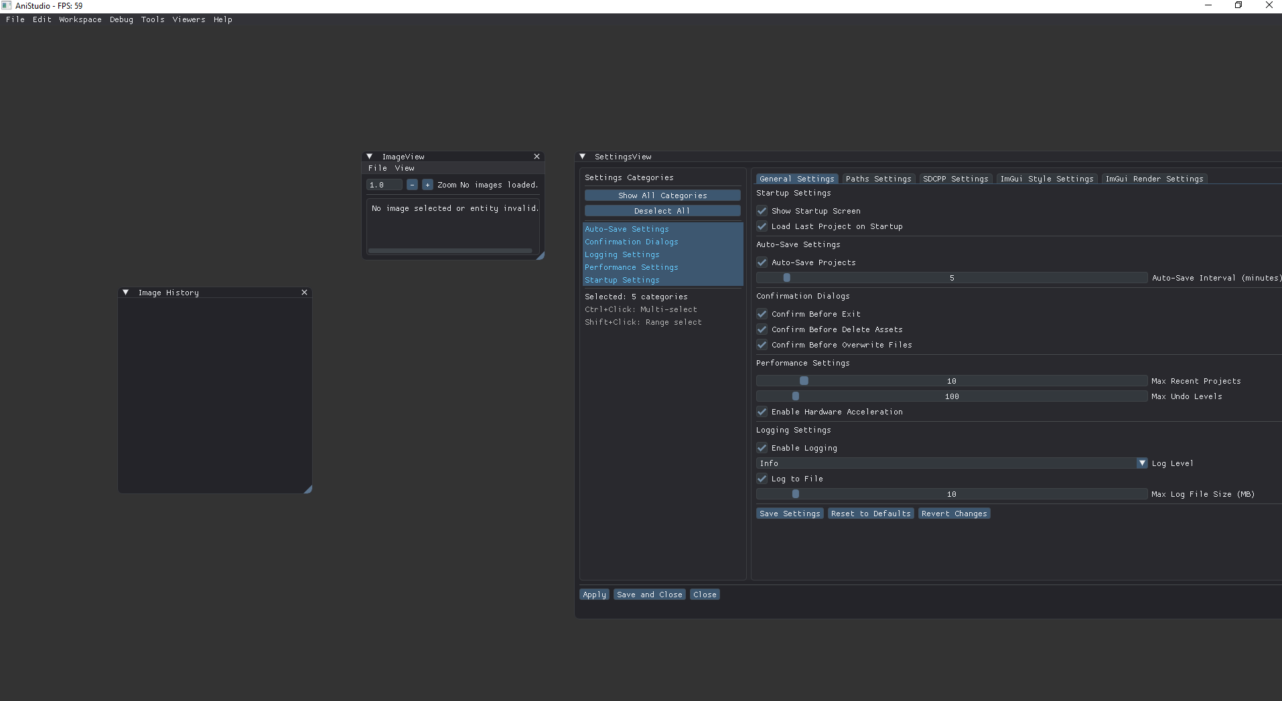Image resolution: width=1282 pixels, height=701 pixels.
Task: Click the Max Undo Levels slider
Action: (952, 396)
